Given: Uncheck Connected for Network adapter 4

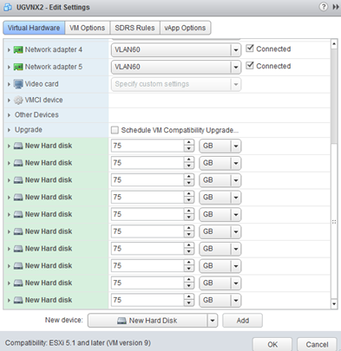Looking at the screenshot, I should 249,49.
